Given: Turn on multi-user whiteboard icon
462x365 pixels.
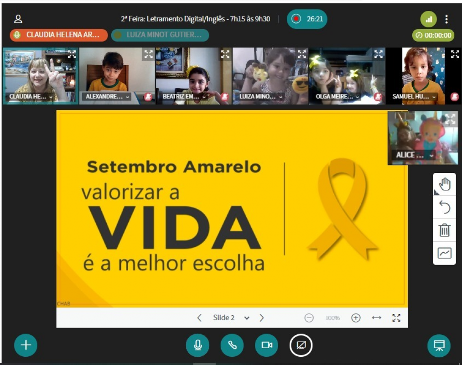Looking at the screenshot, I should [x=444, y=253].
